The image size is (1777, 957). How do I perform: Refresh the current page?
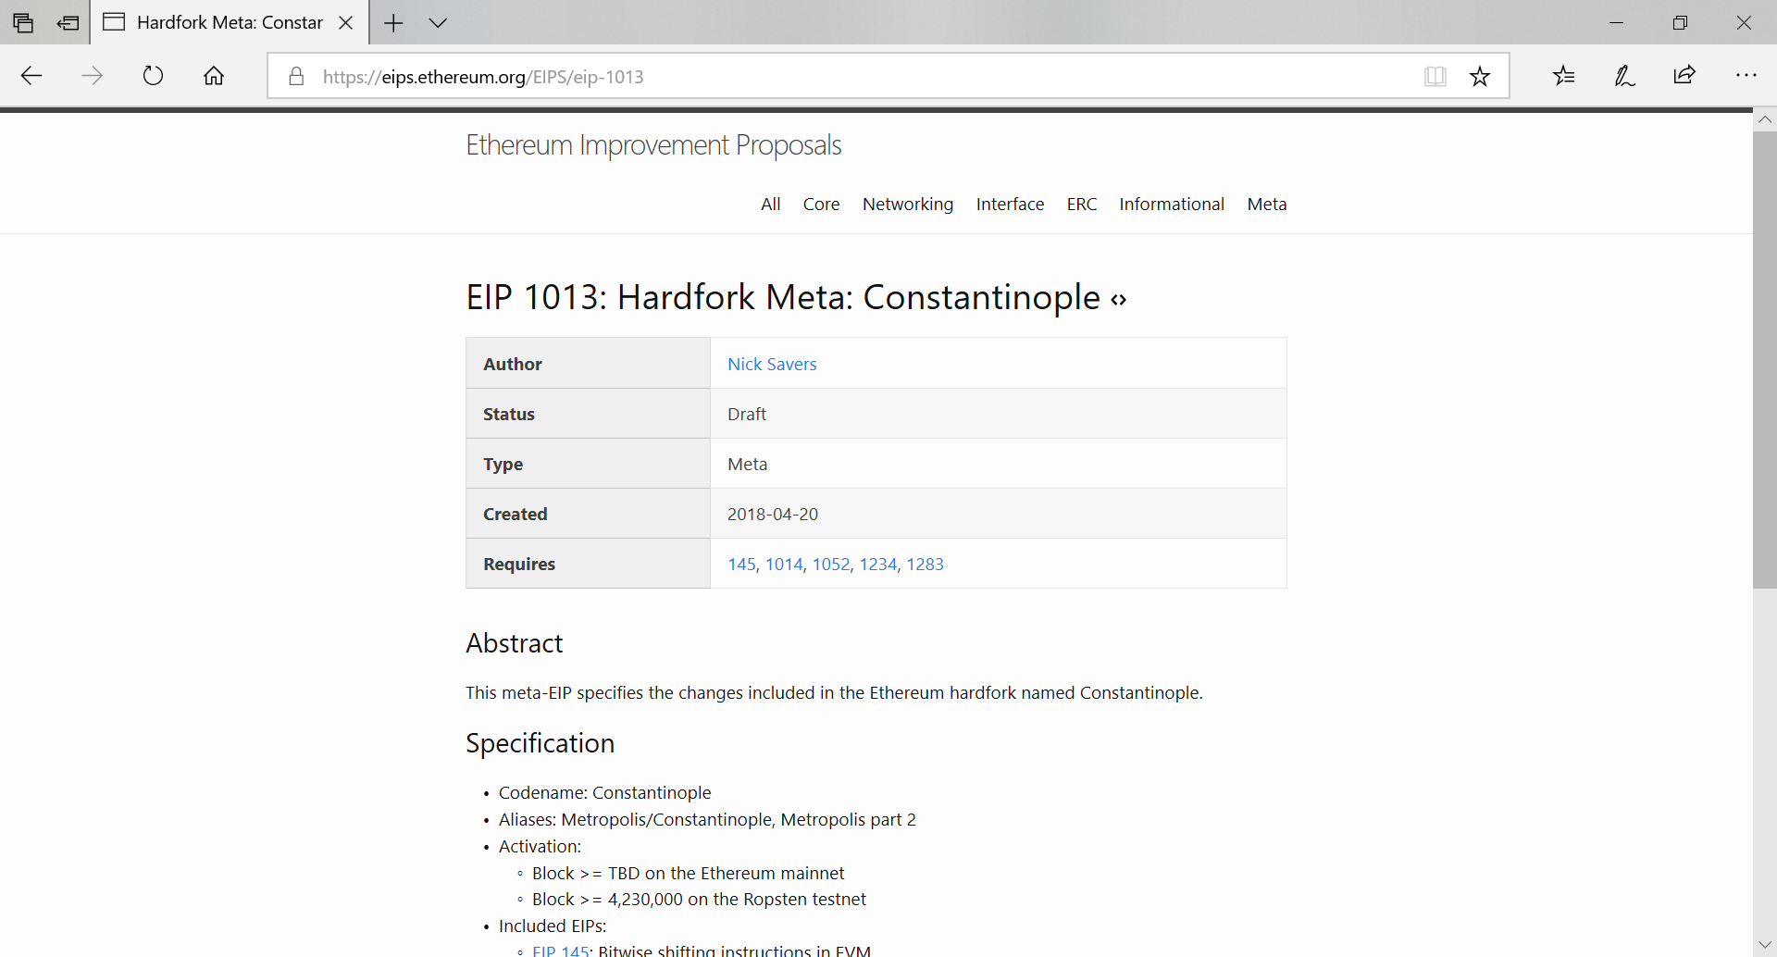[x=153, y=76]
